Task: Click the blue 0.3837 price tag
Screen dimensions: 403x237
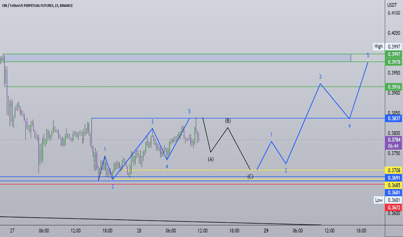Action: click(x=393, y=118)
